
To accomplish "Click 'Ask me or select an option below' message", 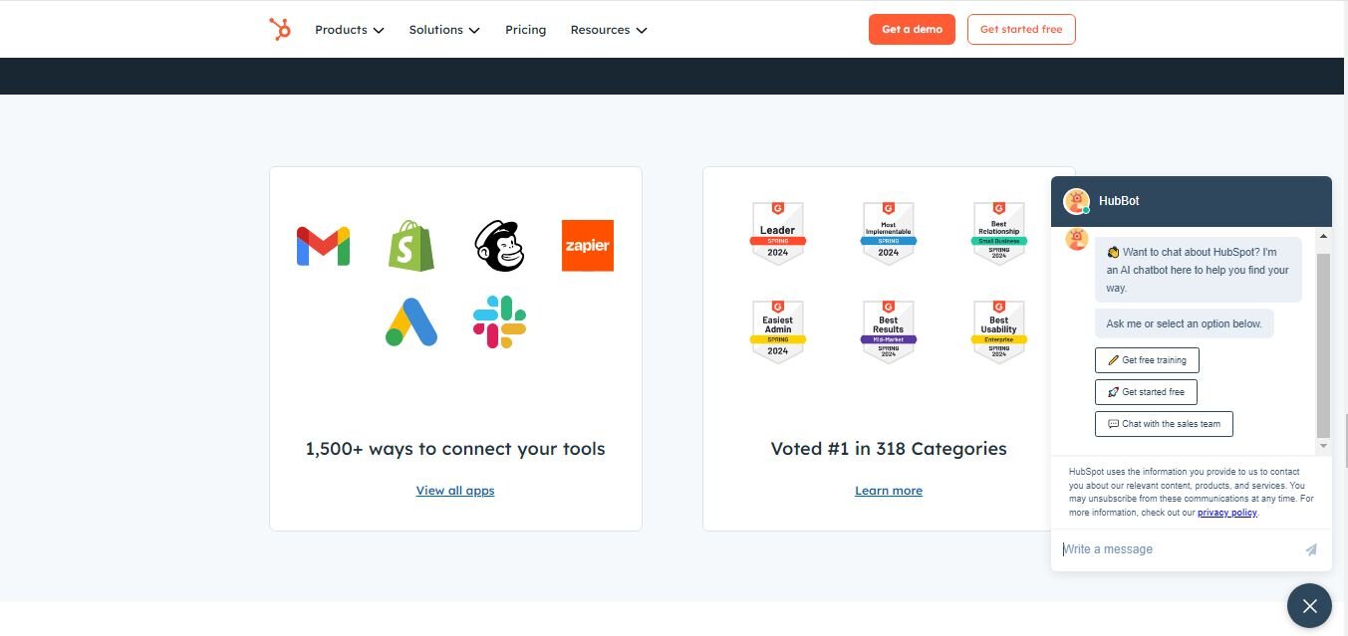I will (x=1184, y=323).
